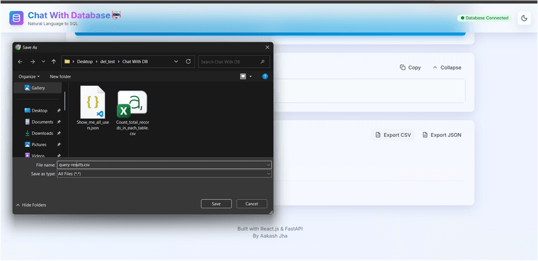Export results as JSON
538x261 pixels.
point(442,135)
